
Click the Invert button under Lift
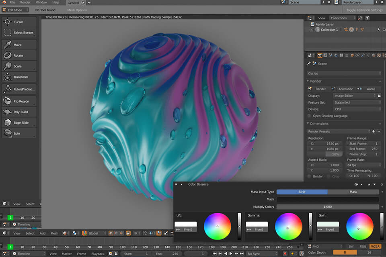point(186,230)
